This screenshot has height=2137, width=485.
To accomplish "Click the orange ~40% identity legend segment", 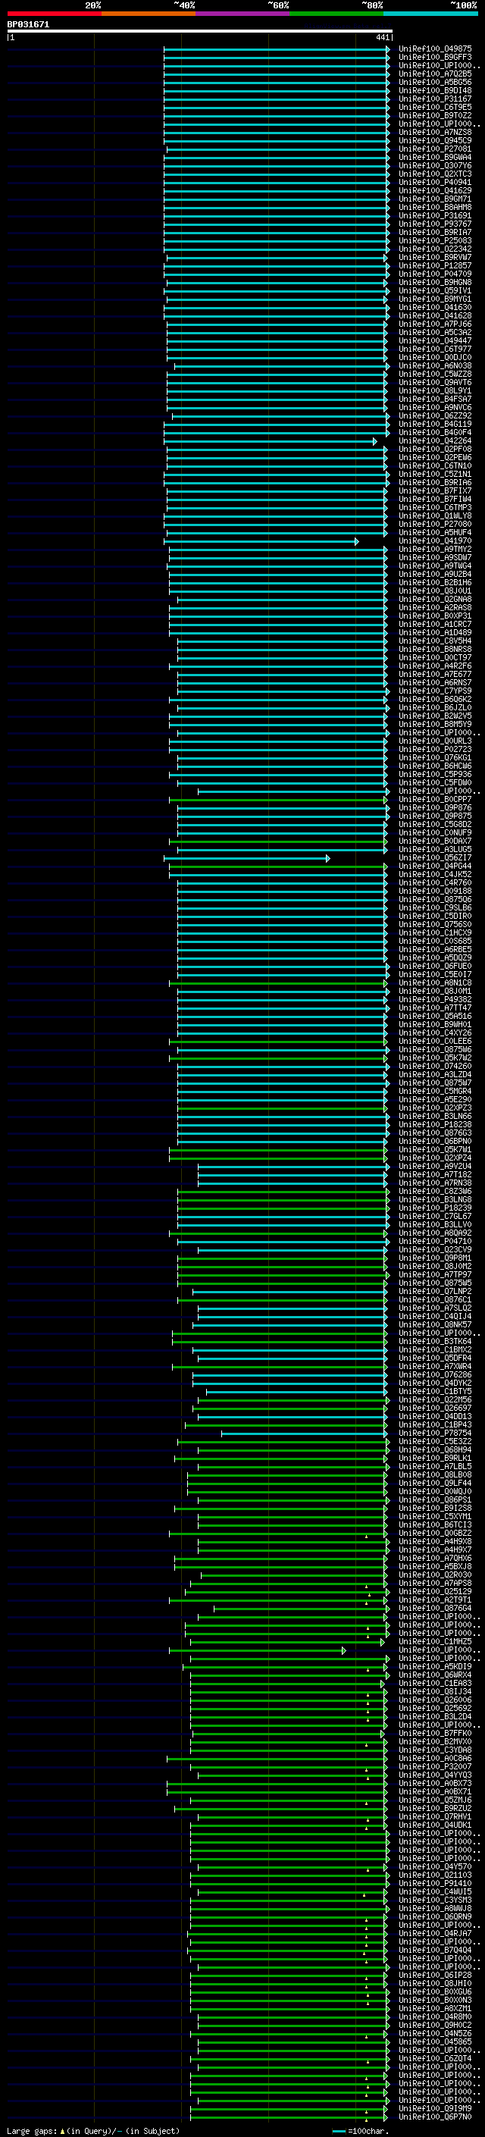I will click(x=149, y=14).
